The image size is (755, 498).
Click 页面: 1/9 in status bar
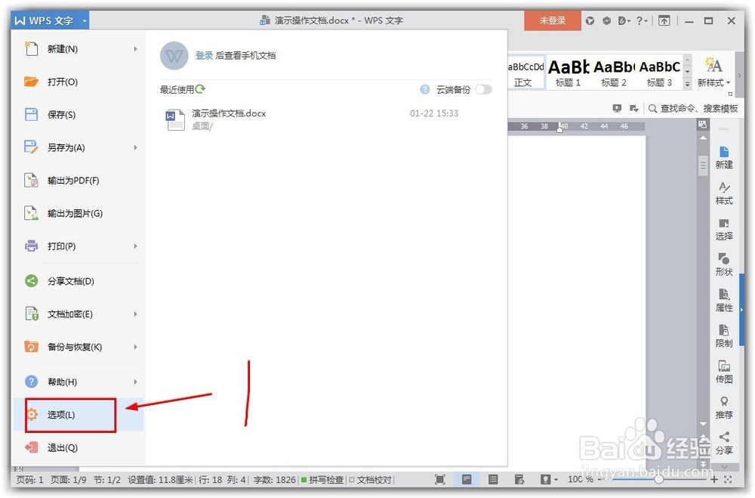[69, 480]
